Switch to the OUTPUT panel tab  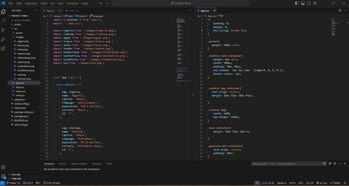63,164
